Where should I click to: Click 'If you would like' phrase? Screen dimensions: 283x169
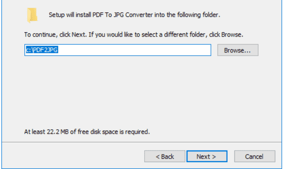tap(110, 34)
